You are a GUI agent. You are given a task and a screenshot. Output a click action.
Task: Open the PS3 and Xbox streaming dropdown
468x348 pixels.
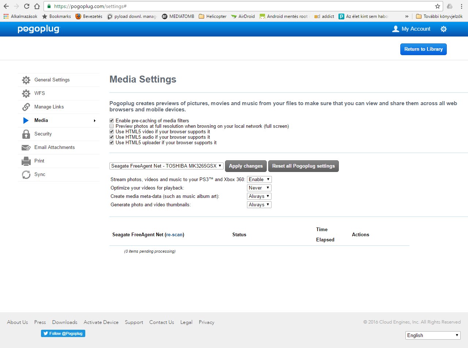coord(259,179)
